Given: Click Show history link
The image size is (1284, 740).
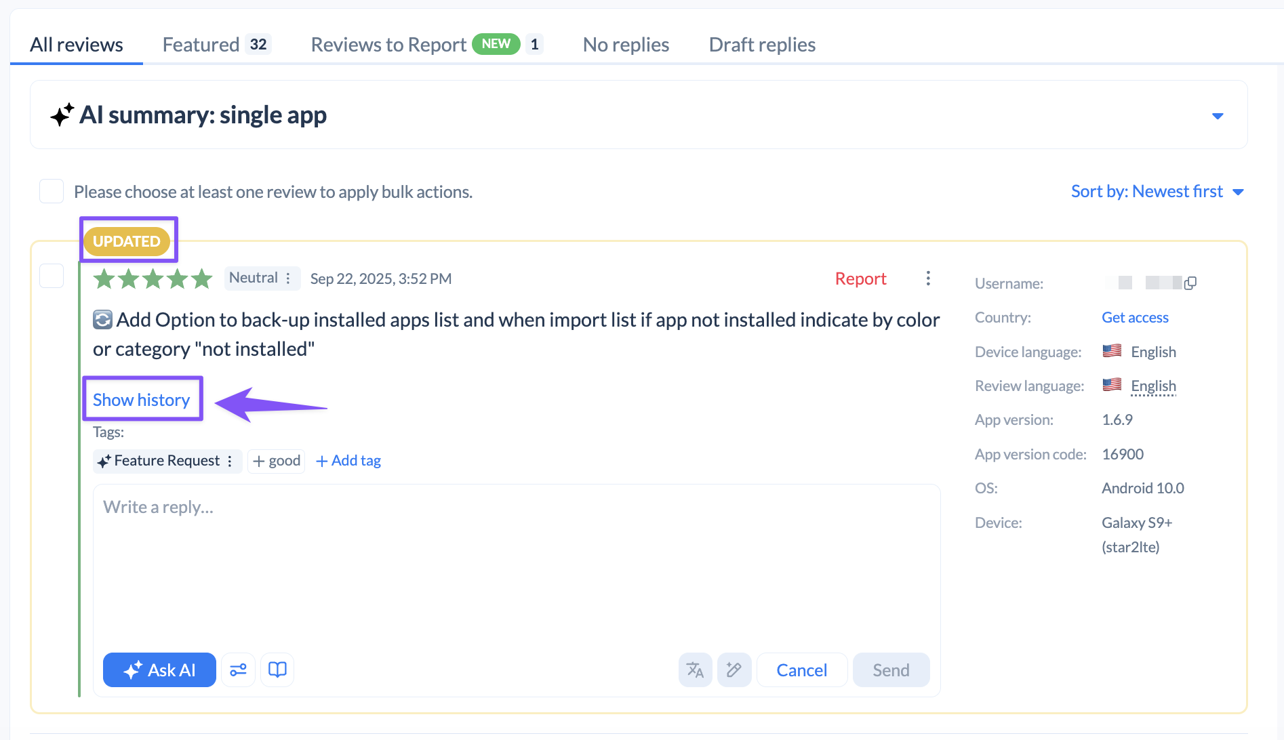Looking at the screenshot, I should pyautogui.click(x=141, y=400).
